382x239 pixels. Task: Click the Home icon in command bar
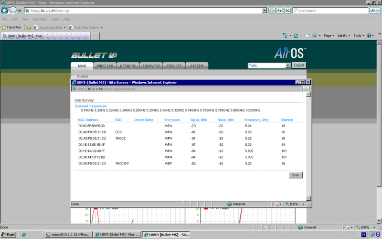point(285,35)
